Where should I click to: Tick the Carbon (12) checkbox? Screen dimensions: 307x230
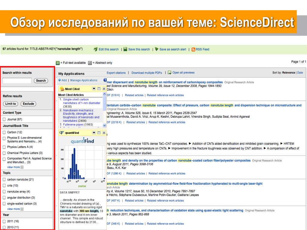4,132
